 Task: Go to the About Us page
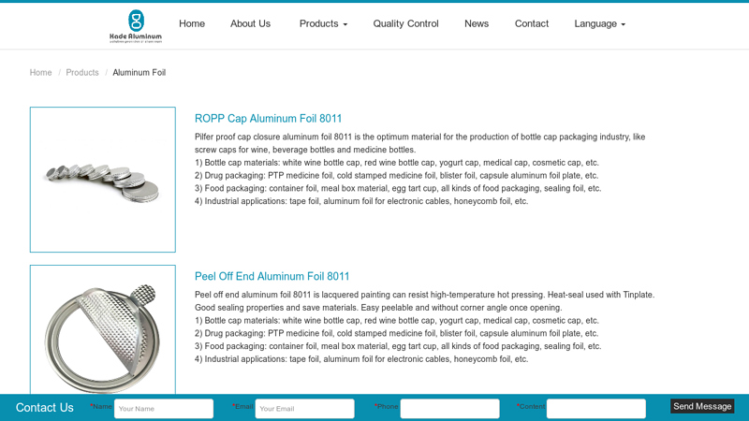[x=250, y=23]
